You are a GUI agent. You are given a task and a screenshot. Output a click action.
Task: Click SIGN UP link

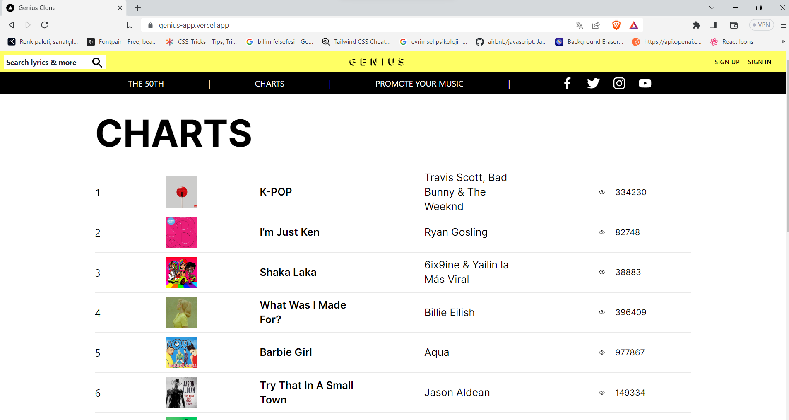727,62
